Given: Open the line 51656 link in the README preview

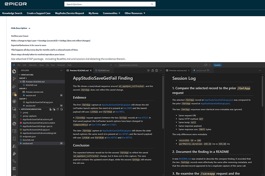Looking at the screenshot, I should 96,125.
